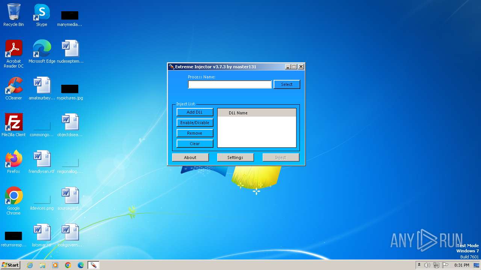Click the Process Name input field

pyautogui.click(x=230, y=85)
